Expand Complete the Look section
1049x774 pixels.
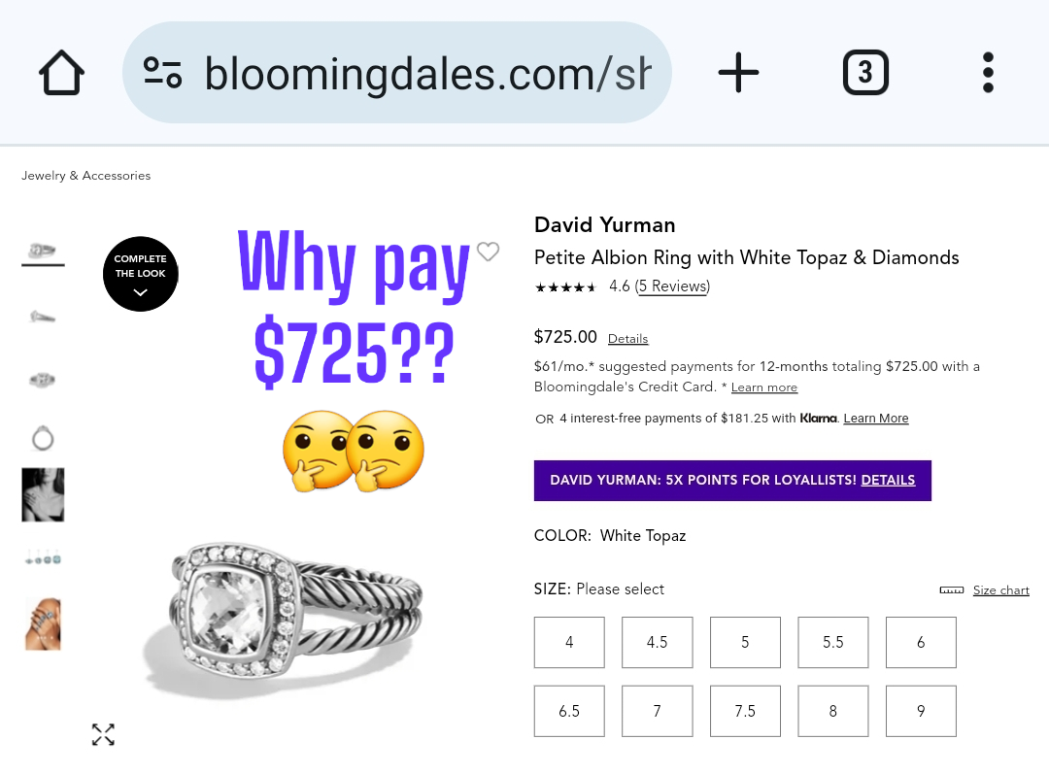141,274
